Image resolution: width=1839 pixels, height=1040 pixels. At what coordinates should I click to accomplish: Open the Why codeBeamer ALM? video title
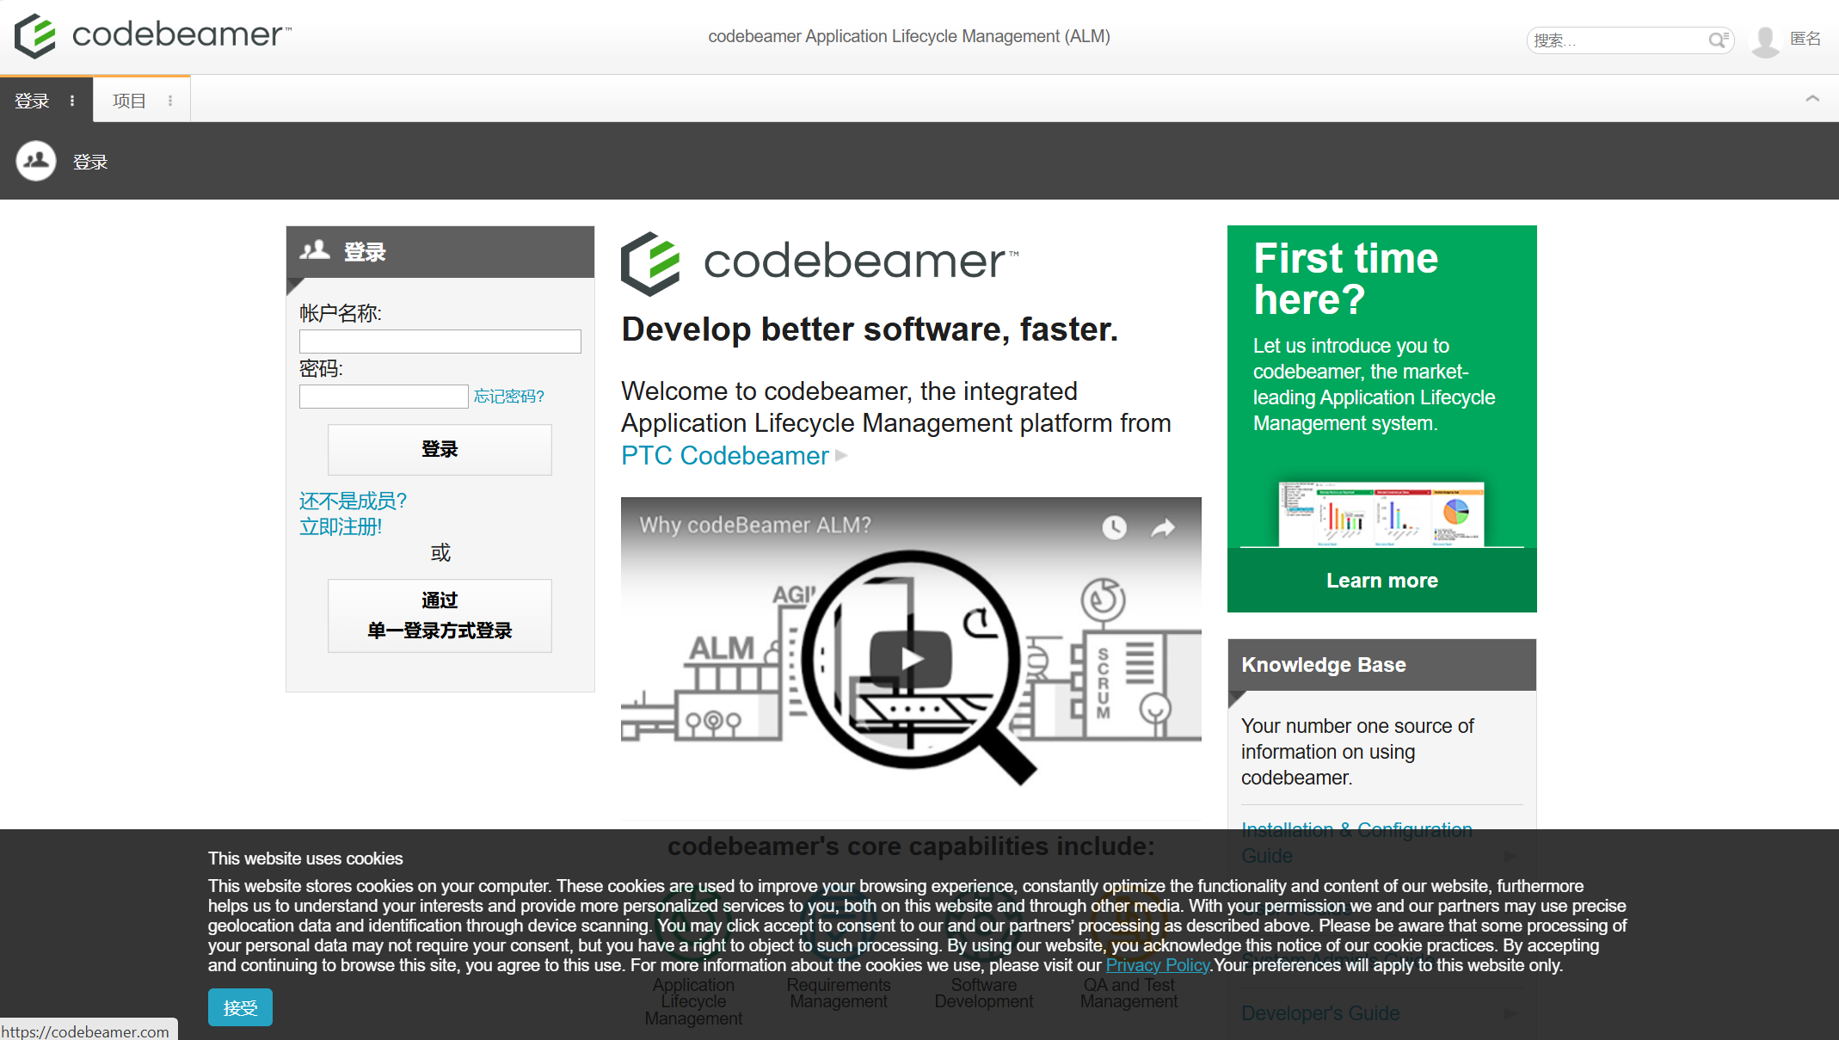tap(754, 525)
